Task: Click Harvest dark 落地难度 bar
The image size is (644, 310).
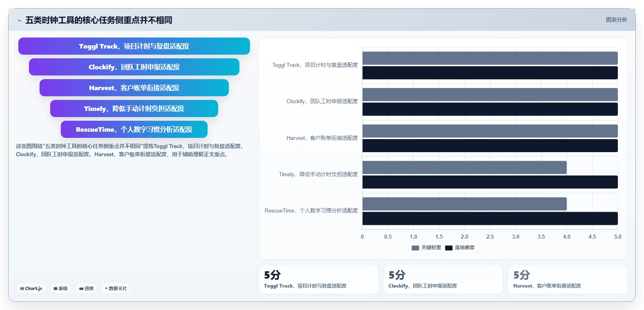Action: pyautogui.click(x=490, y=146)
